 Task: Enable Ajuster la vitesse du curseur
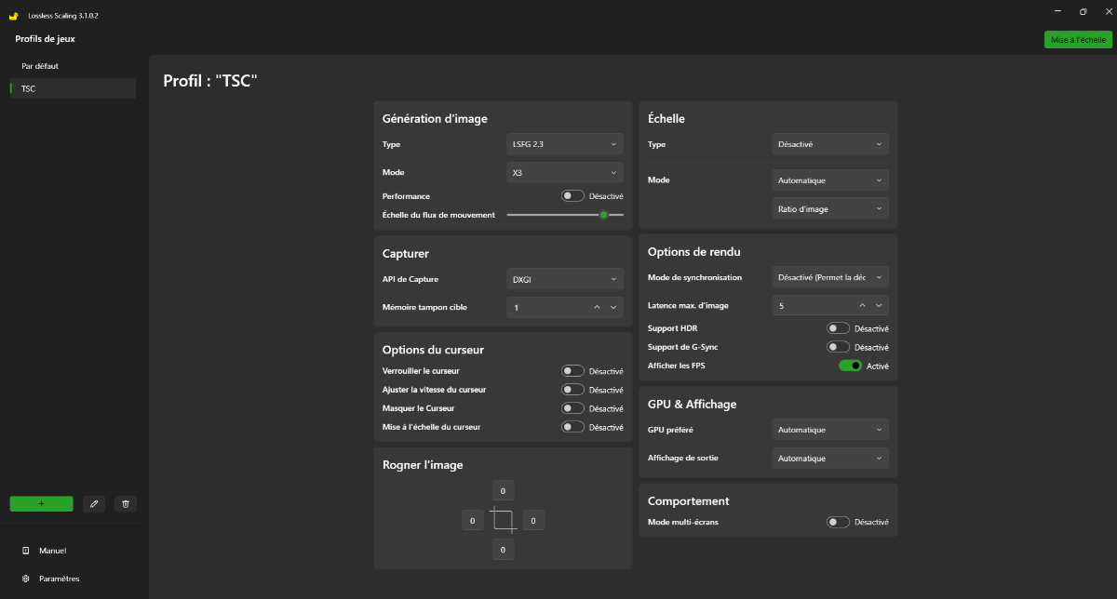coord(573,390)
